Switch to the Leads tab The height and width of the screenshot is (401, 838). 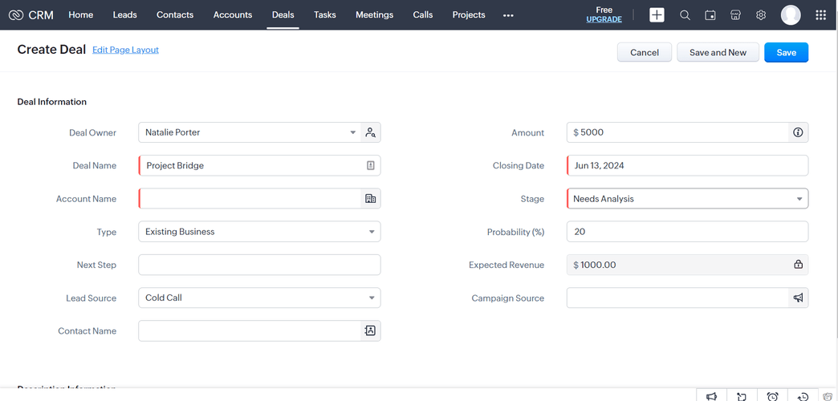click(x=124, y=15)
